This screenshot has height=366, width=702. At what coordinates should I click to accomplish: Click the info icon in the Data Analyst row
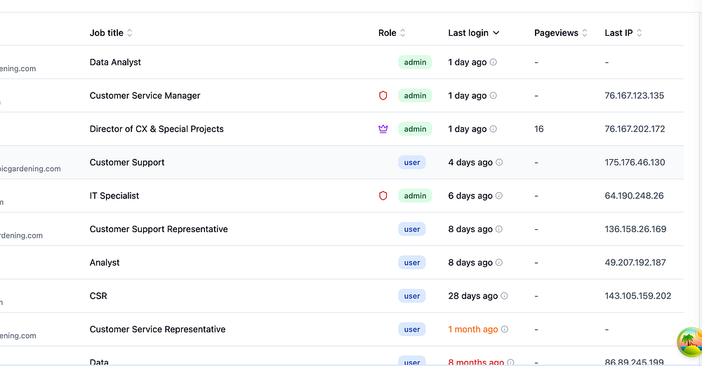click(x=493, y=62)
